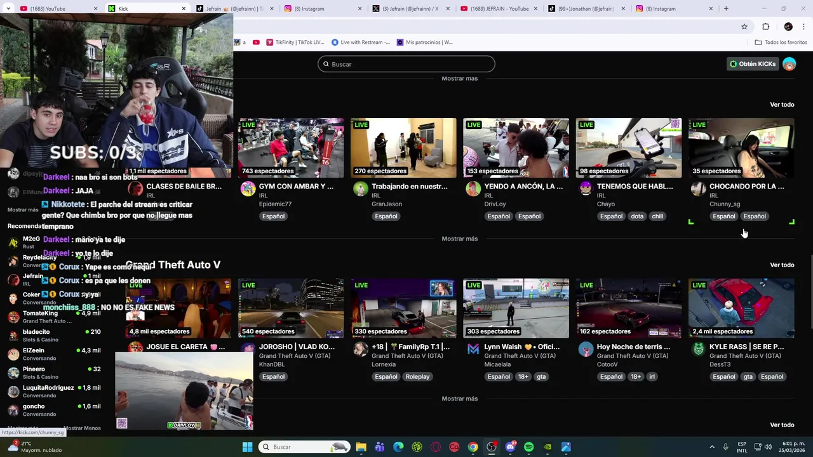
Task: Open Google Chrome taskbar icon
Action: 473,447
